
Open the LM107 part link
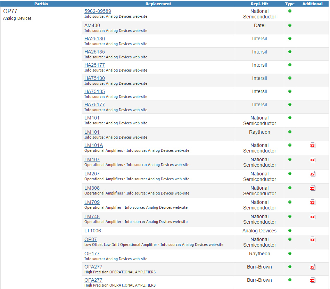pos(92,159)
